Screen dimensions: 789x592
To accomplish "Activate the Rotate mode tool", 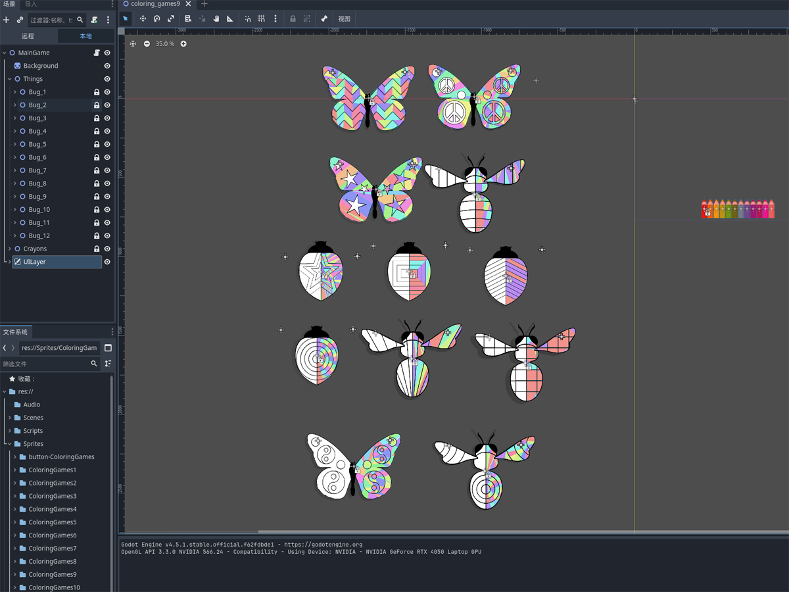I will (x=157, y=19).
